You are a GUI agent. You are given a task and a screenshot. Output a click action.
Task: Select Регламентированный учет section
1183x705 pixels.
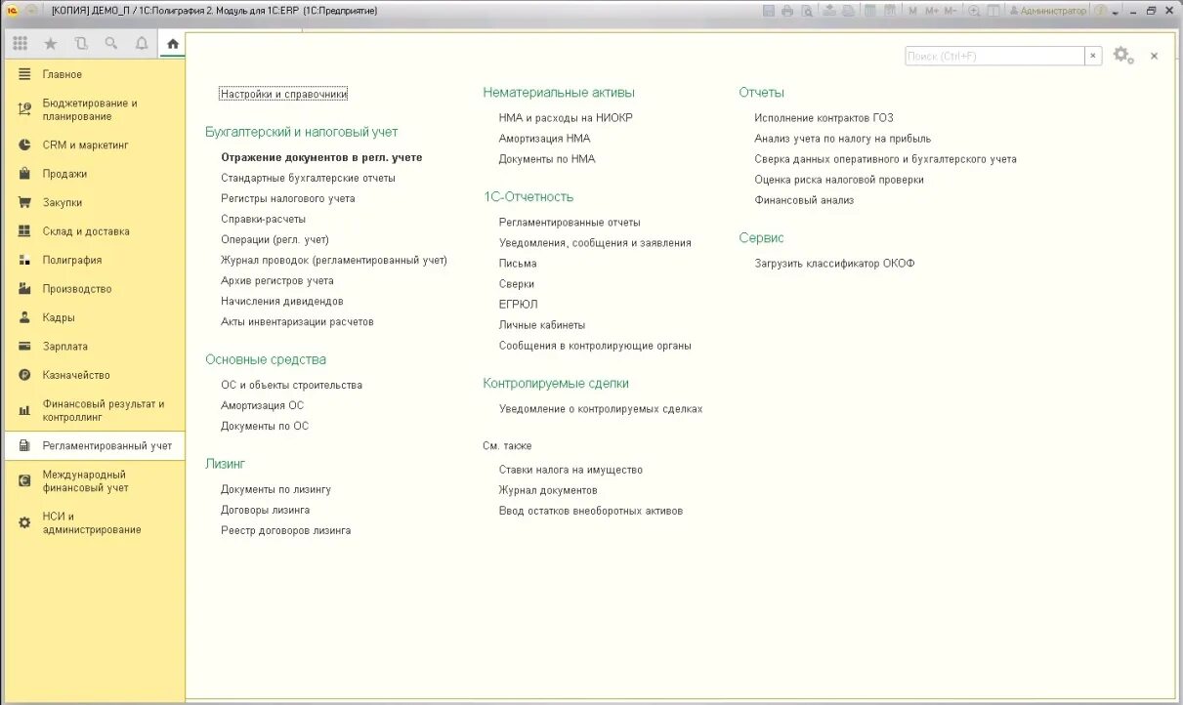(x=94, y=445)
